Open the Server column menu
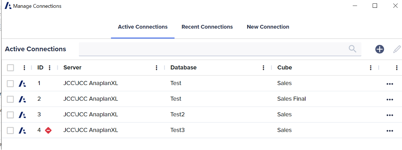This screenshot has height=150, width=402. pos(157,68)
